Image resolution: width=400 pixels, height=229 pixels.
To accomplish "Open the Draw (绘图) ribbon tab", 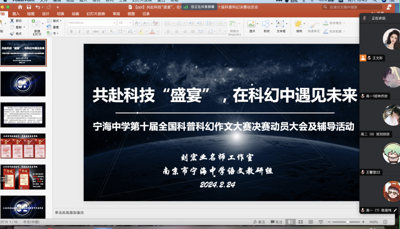I will 31,14.
